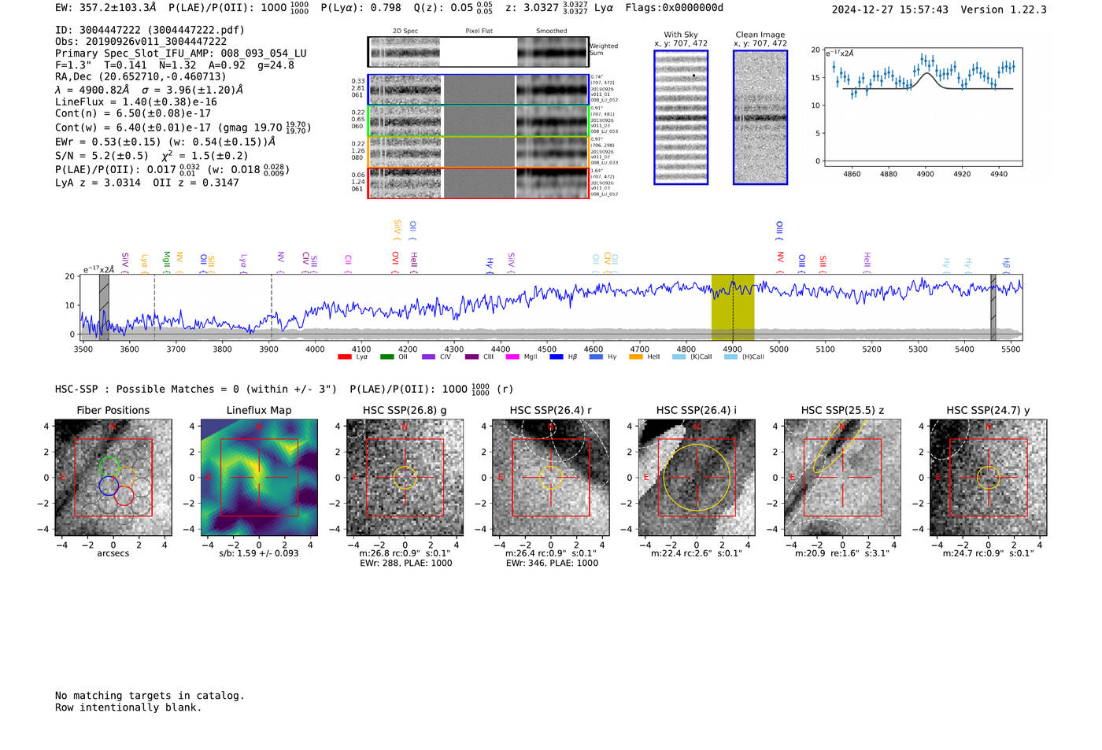Click the Weighted Sum 2D spectrum strip
Viewport: 1102px width, 750px height.
pos(479,52)
